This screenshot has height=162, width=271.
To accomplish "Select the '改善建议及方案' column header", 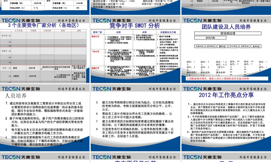I will (x=168, y=32).
